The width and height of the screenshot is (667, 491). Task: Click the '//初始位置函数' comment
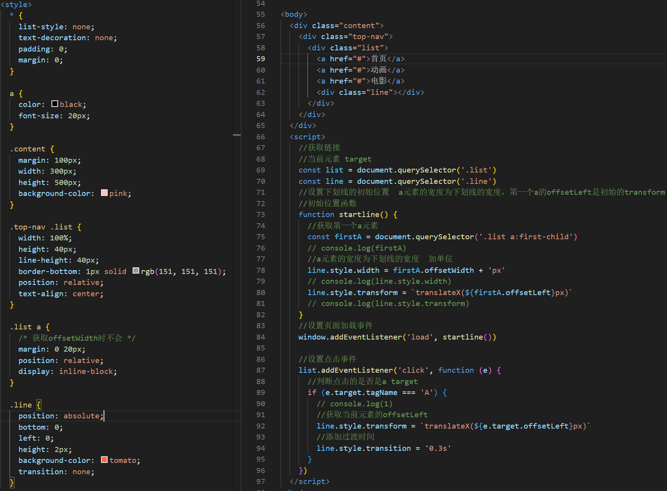tap(328, 204)
